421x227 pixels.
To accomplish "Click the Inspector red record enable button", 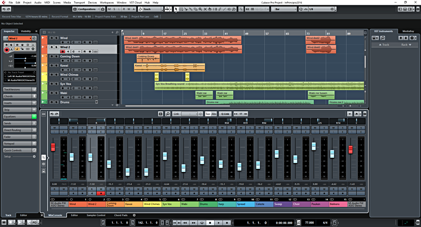I will click(x=6, y=50).
